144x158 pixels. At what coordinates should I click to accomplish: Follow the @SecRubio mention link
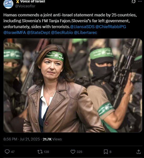click(x=62, y=33)
